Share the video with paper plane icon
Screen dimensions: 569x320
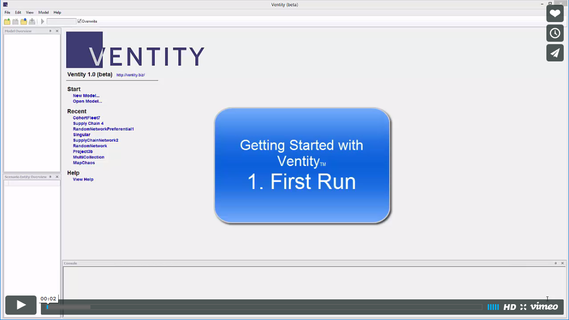pyautogui.click(x=555, y=53)
